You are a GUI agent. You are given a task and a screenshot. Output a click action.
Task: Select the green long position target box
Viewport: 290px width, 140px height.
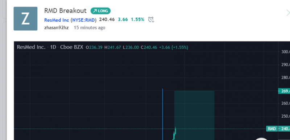[x=194, y=115]
